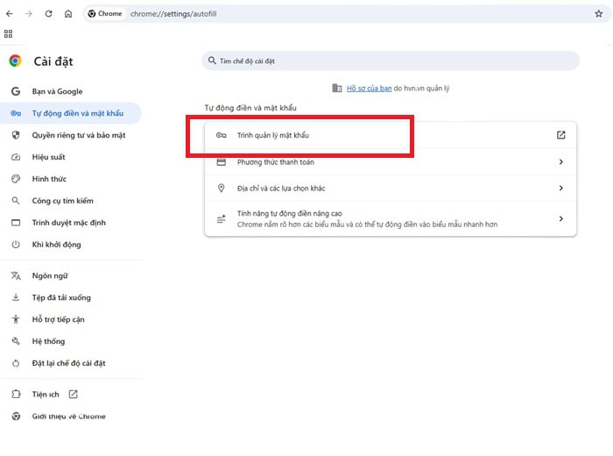This screenshot has width=613, height=456.
Task: Click the external link icon for Trình quản lý mật khẩu
Action: [561, 135]
